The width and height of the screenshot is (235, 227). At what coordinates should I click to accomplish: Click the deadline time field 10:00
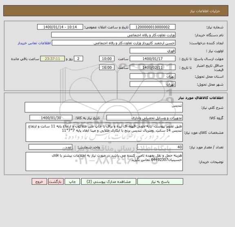(107, 59)
